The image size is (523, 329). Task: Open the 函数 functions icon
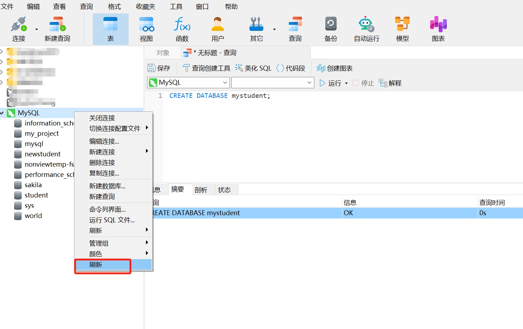[182, 29]
